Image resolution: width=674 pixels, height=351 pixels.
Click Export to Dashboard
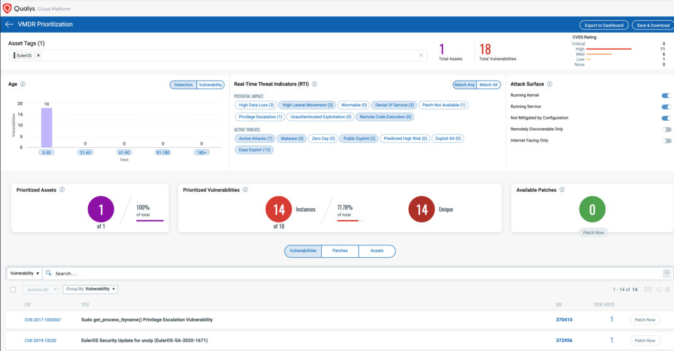[x=604, y=25]
